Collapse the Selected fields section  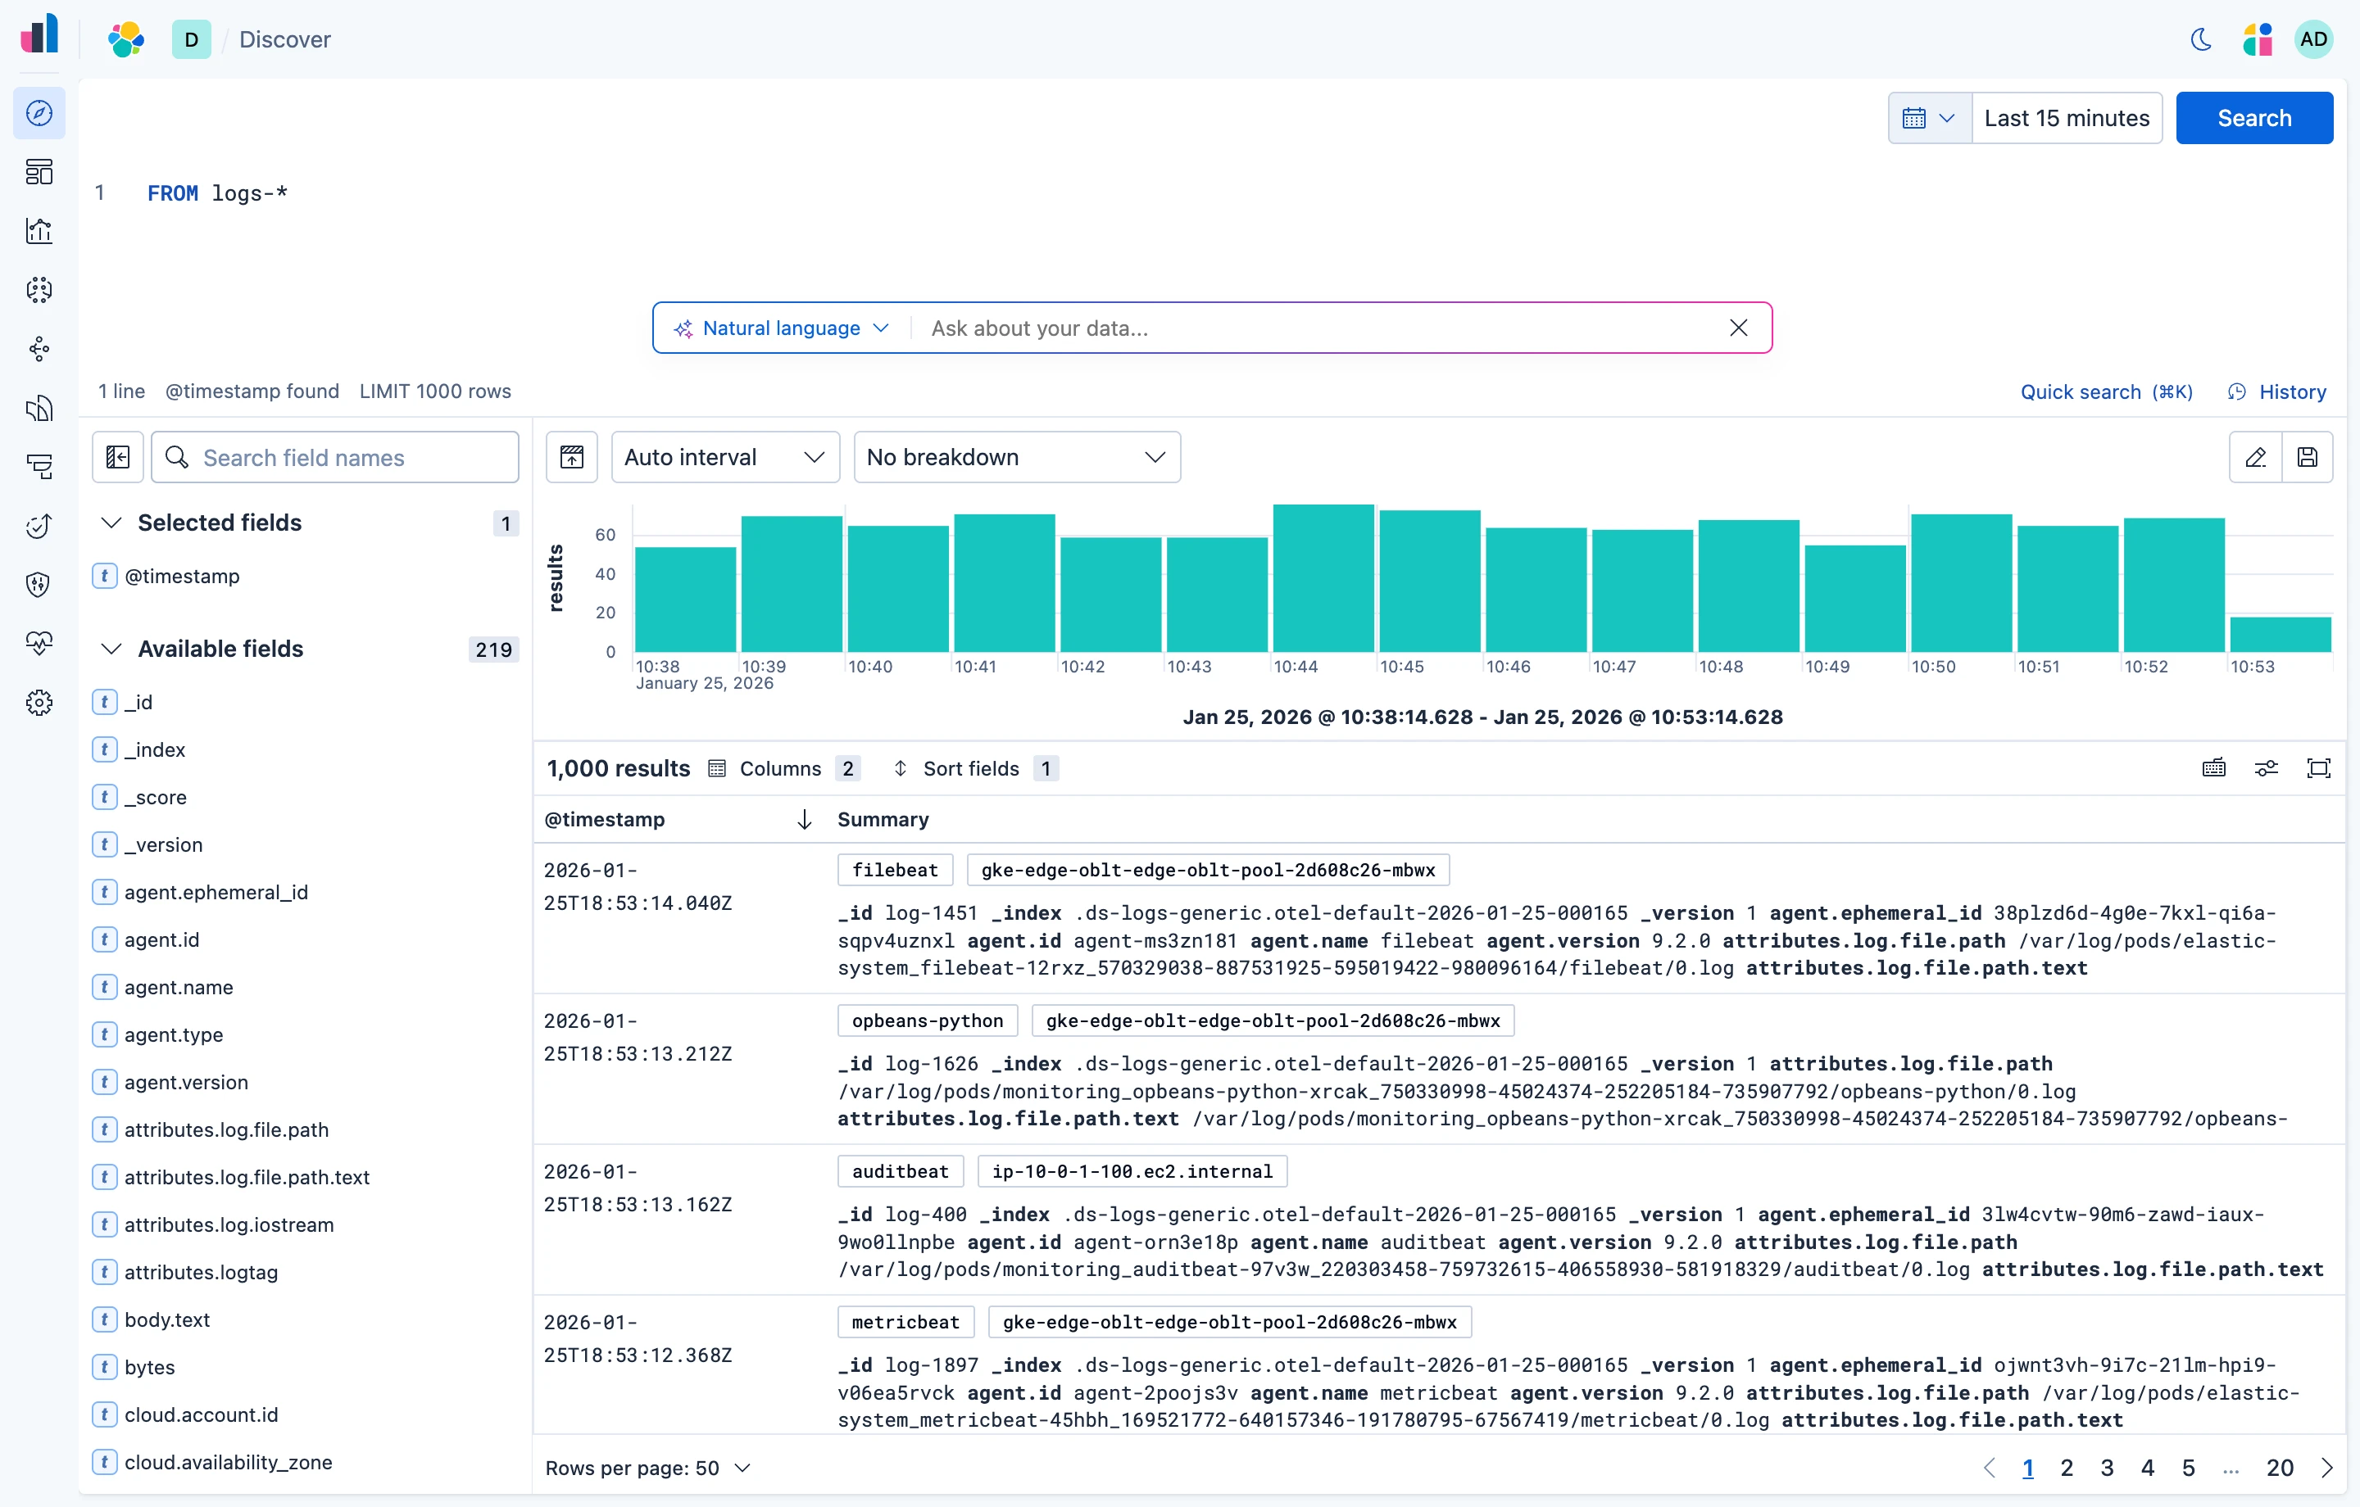click(x=111, y=523)
